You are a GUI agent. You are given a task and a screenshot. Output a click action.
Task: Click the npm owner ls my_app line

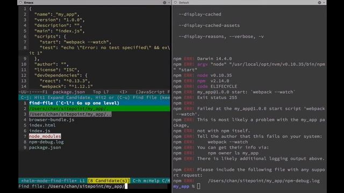click(233, 153)
